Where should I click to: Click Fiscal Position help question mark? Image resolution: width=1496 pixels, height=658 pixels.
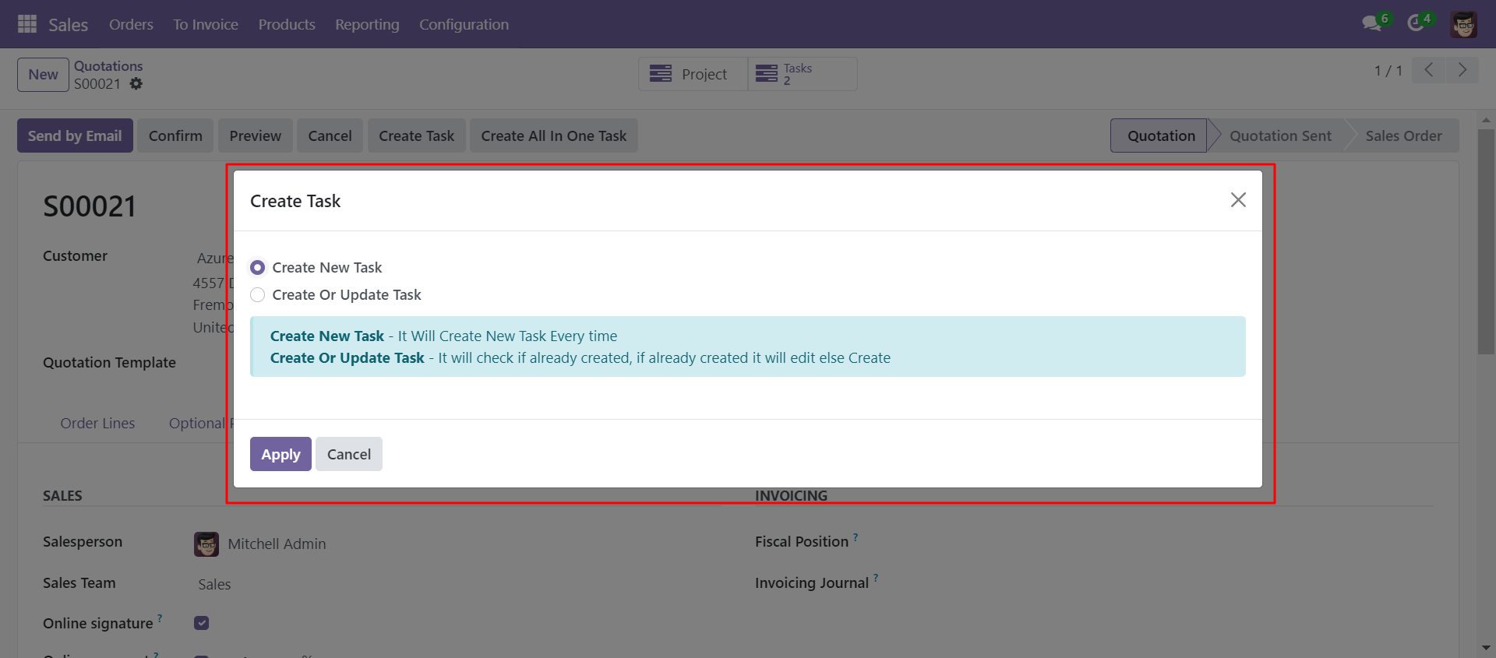[x=856, y=537]
